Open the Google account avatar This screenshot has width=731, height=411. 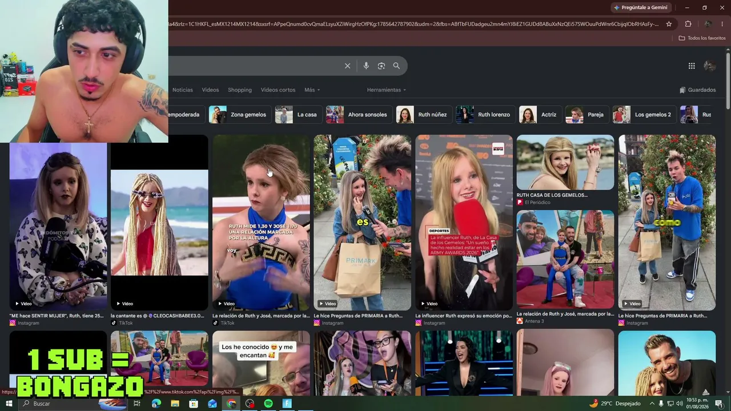click(710, 66)
